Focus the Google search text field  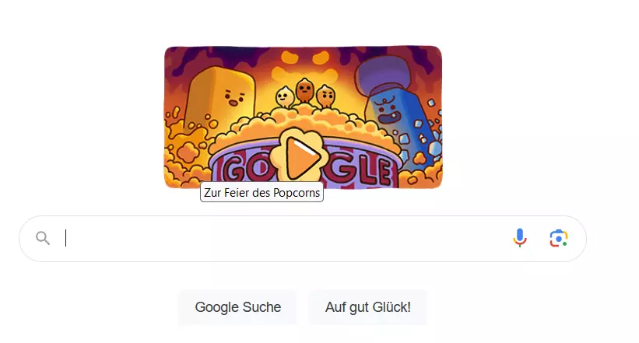point(286,238)
